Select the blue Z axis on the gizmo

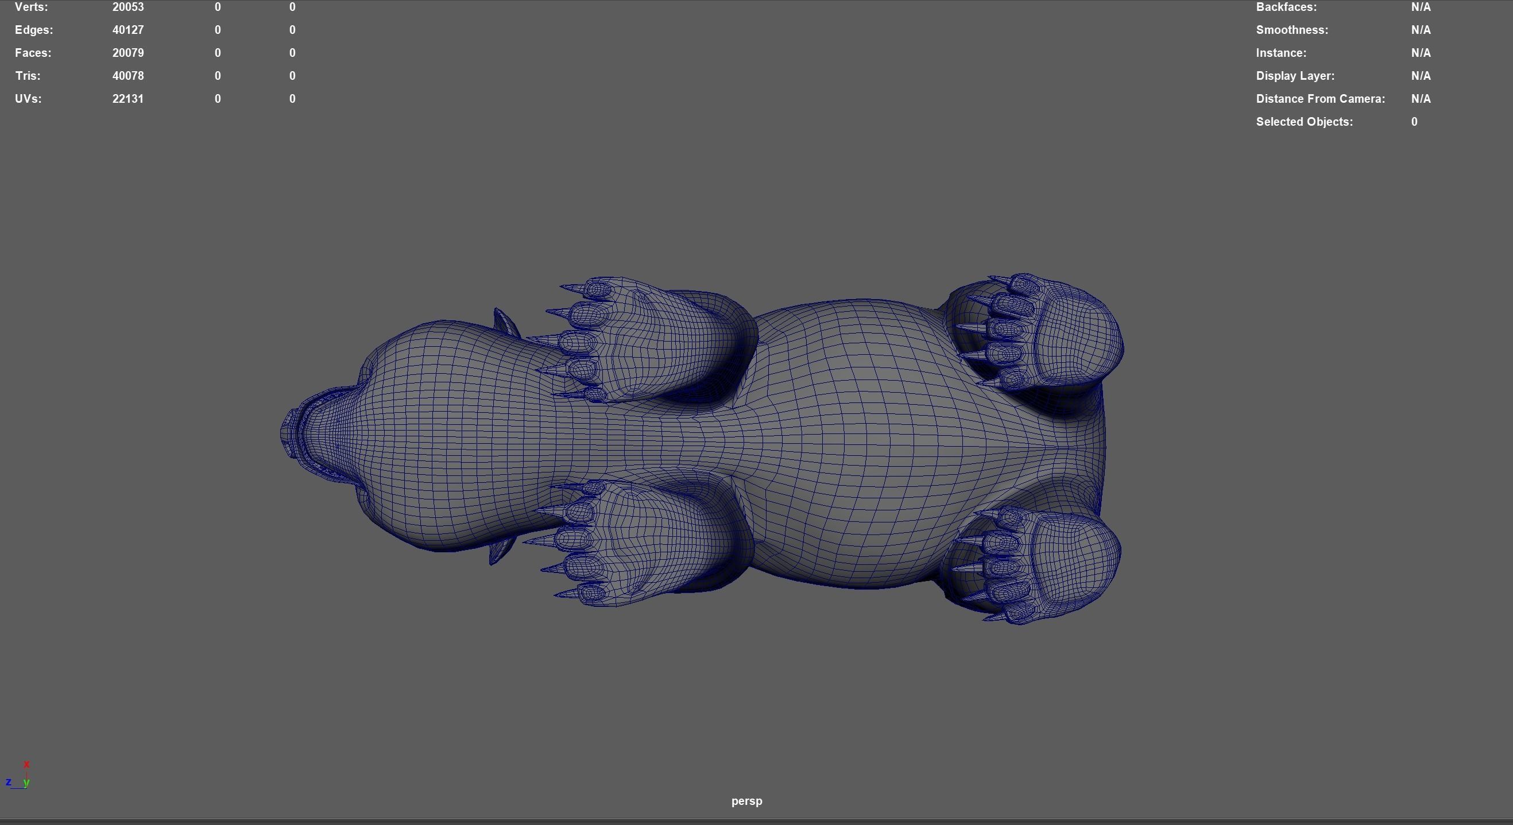(9, 783)
